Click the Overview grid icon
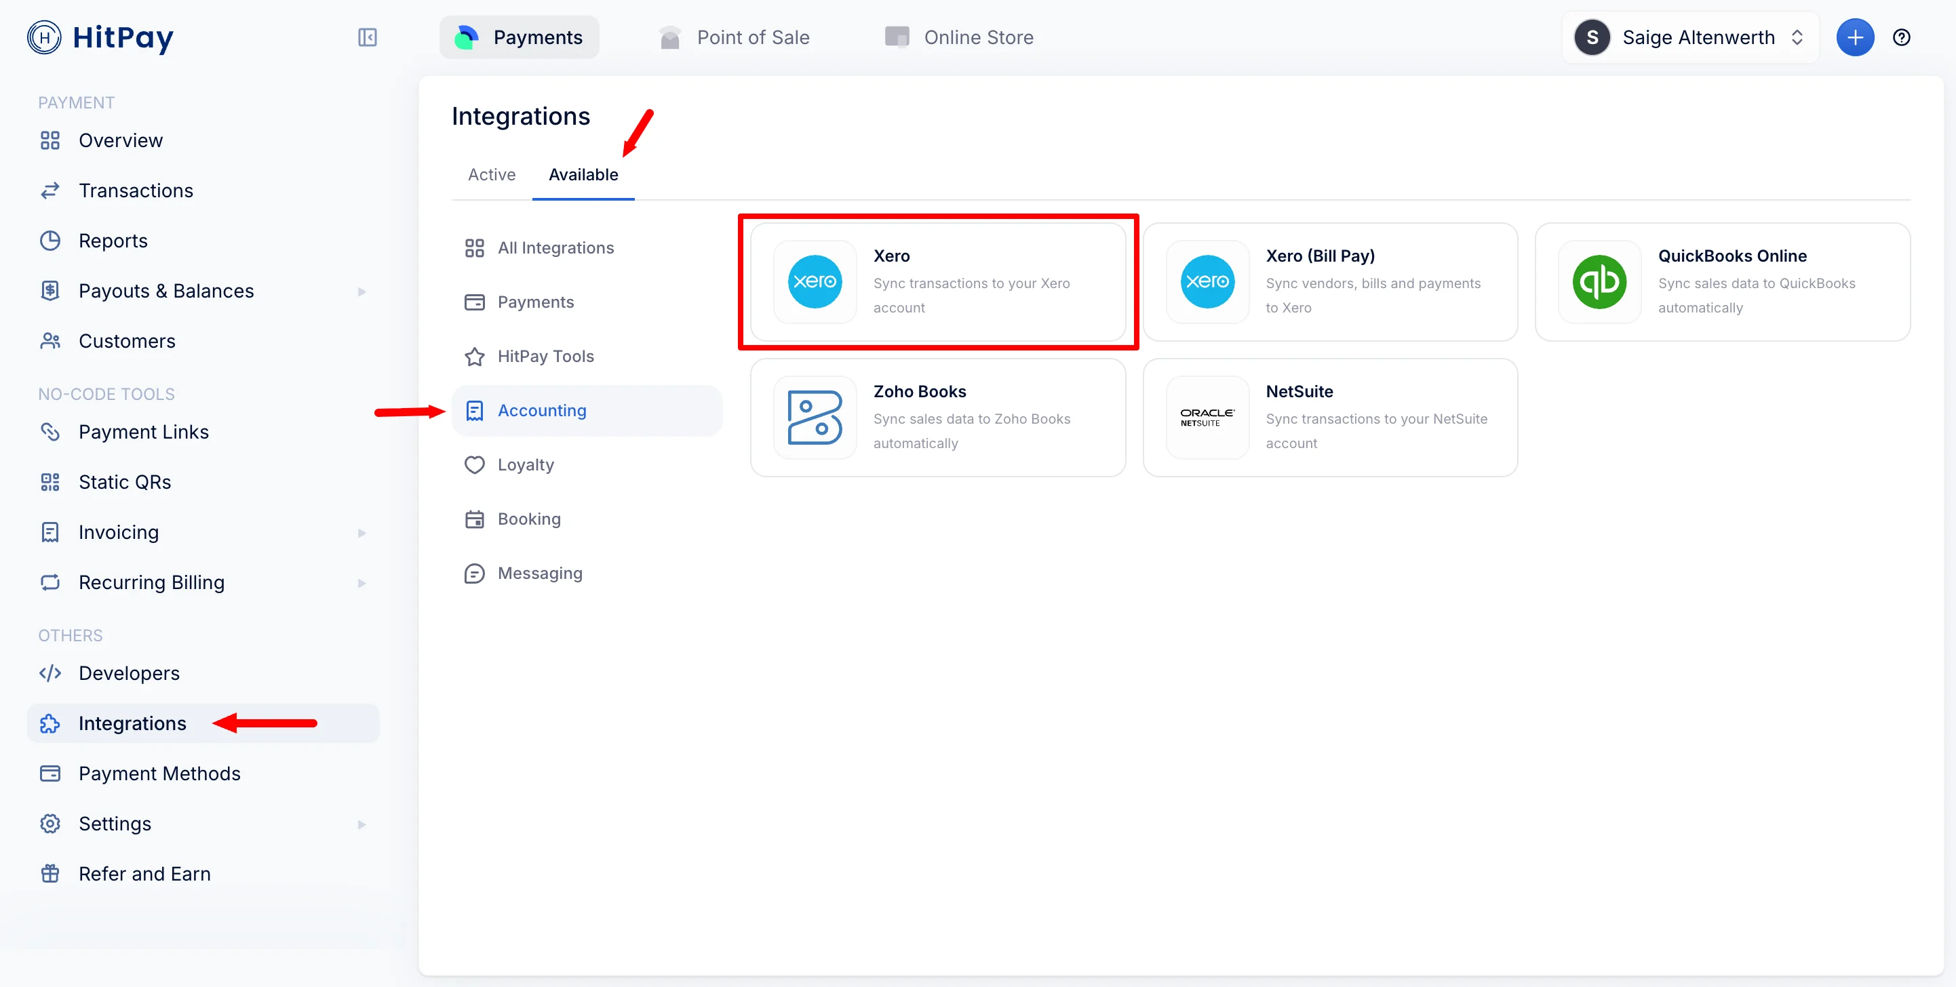Screen dimensions: 1956x987 click(x=50, y=140)
